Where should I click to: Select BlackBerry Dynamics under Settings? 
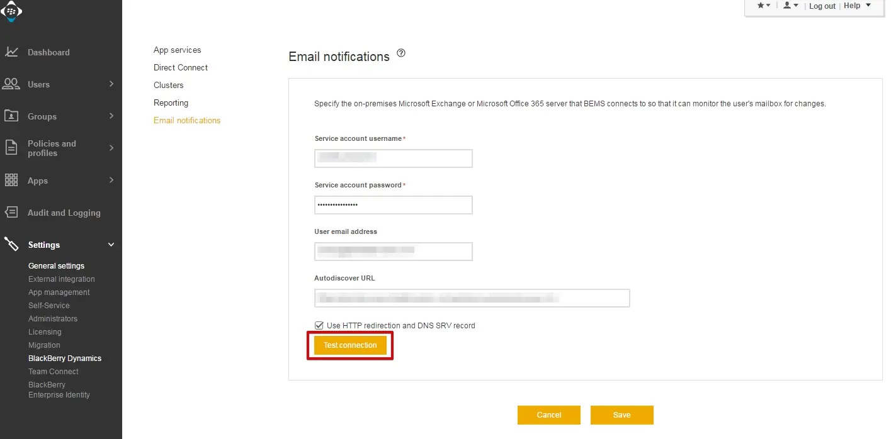[65, 358]
